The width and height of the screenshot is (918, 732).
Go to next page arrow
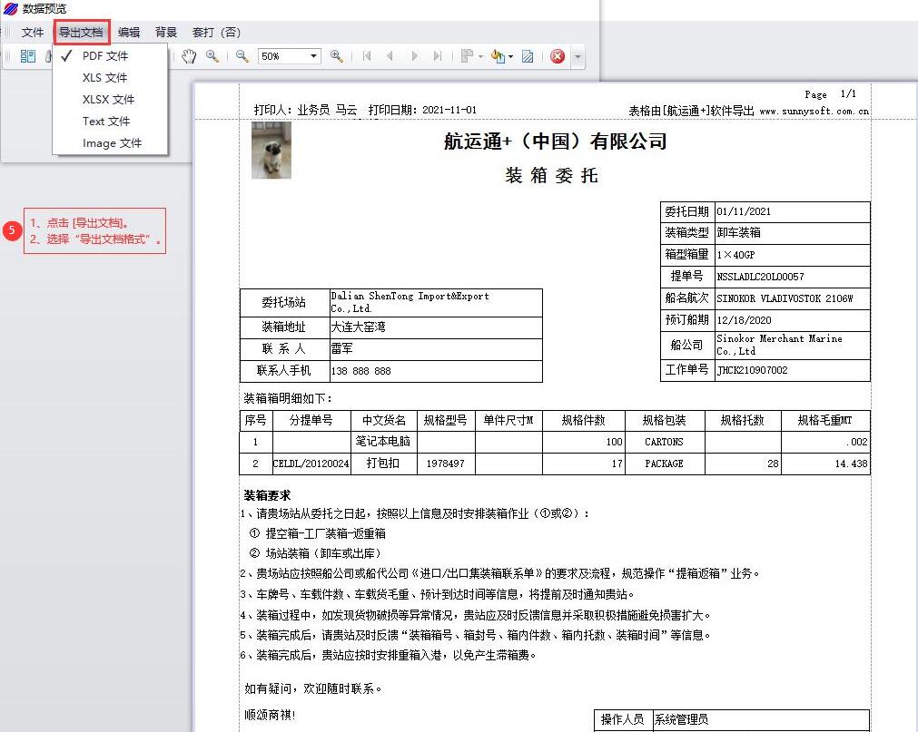(x=414, y=56)
